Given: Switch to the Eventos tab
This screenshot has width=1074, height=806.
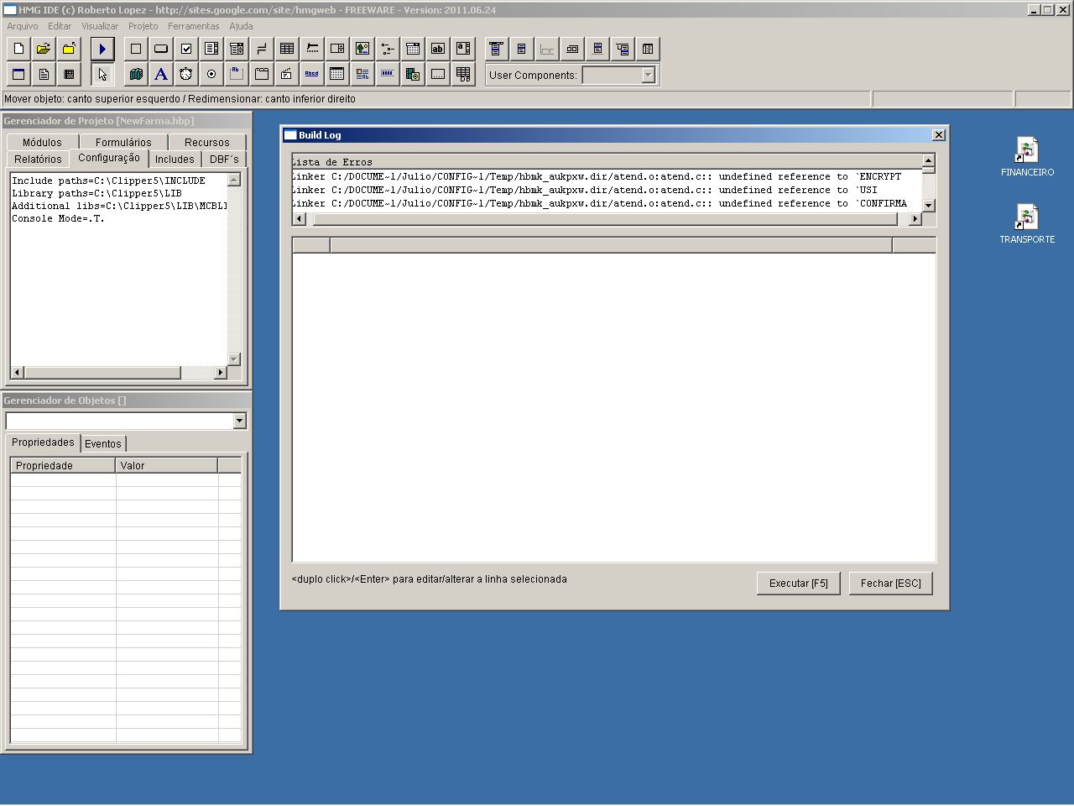Looking at the screenshot, I should pos(103,443).
